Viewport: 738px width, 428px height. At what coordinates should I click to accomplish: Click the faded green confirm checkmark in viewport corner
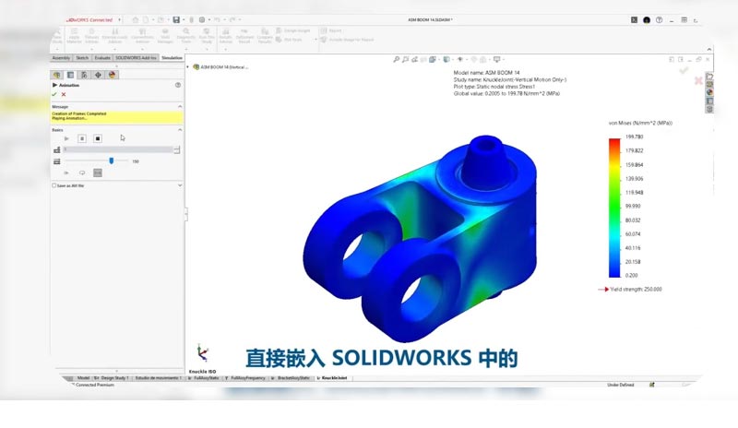pyautogui.click(x=684, y=70)
